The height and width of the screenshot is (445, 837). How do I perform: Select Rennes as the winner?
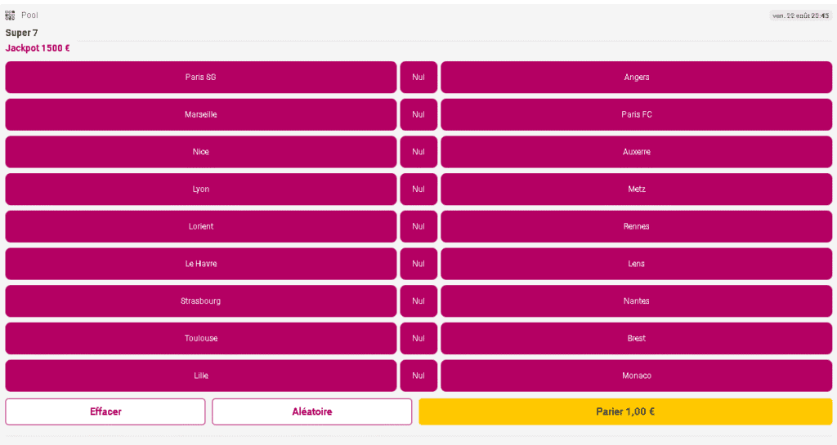point(636,226)
